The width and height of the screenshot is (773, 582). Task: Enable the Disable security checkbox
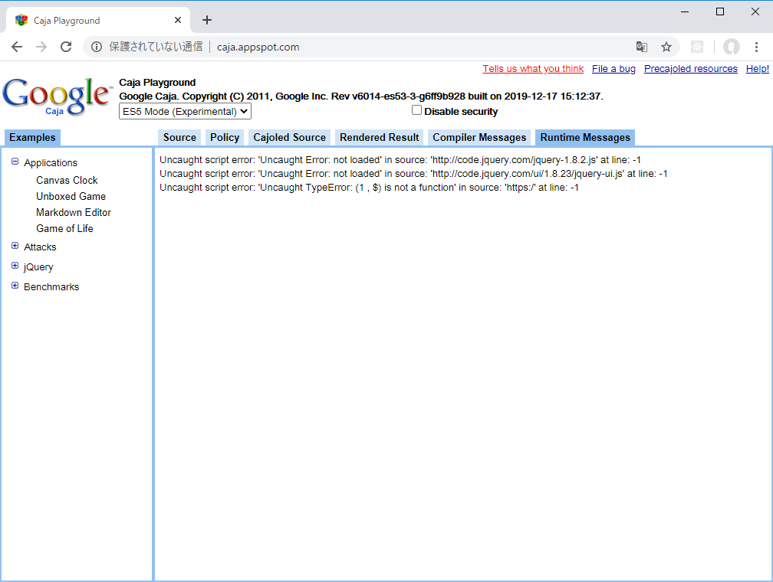416,110
